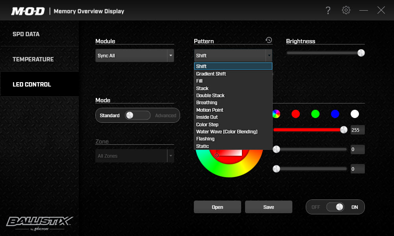Select the Static pattern
This screenshot has height=236, width=394.
[x=233, y=146]
